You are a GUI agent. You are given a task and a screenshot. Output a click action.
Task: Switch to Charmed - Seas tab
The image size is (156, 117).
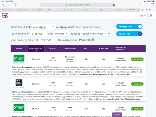pos(55,10)
